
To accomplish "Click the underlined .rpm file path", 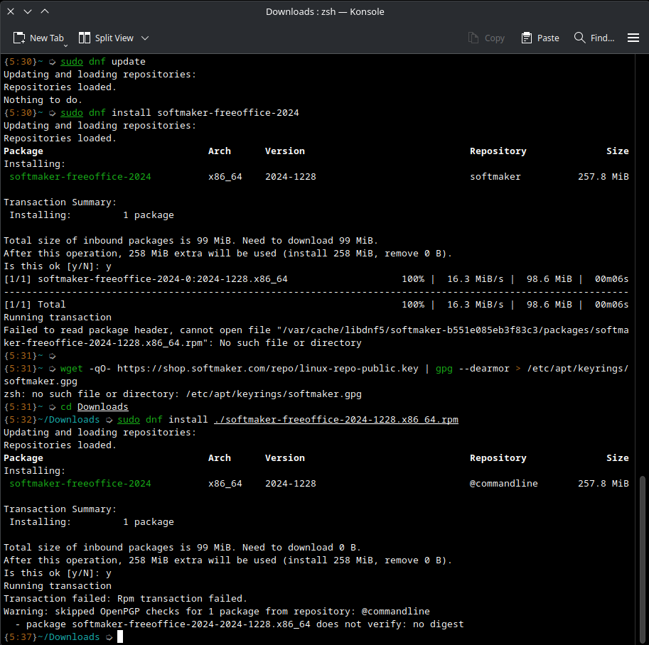I will (x=336, y=420).
